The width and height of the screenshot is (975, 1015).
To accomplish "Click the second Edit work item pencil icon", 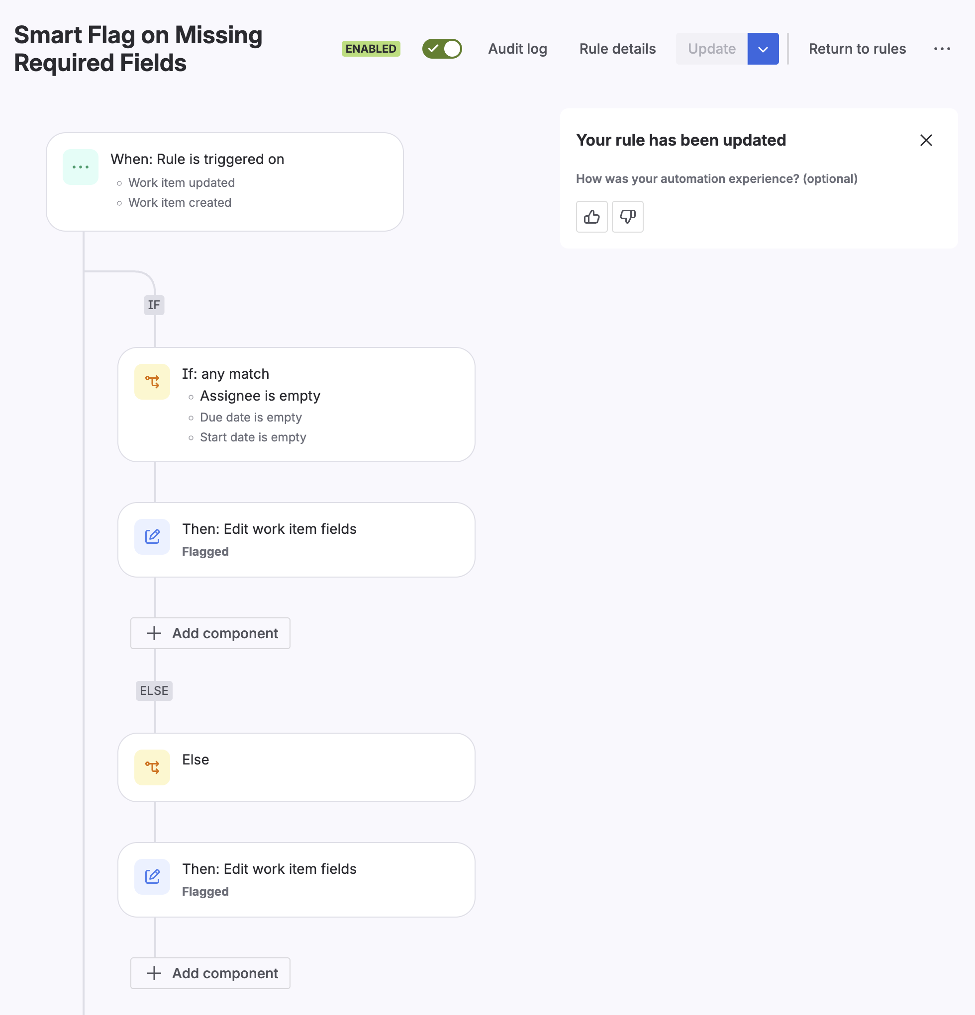I will (152, 876).
